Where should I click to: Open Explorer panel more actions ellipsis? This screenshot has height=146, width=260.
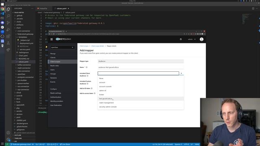[32, 9]
